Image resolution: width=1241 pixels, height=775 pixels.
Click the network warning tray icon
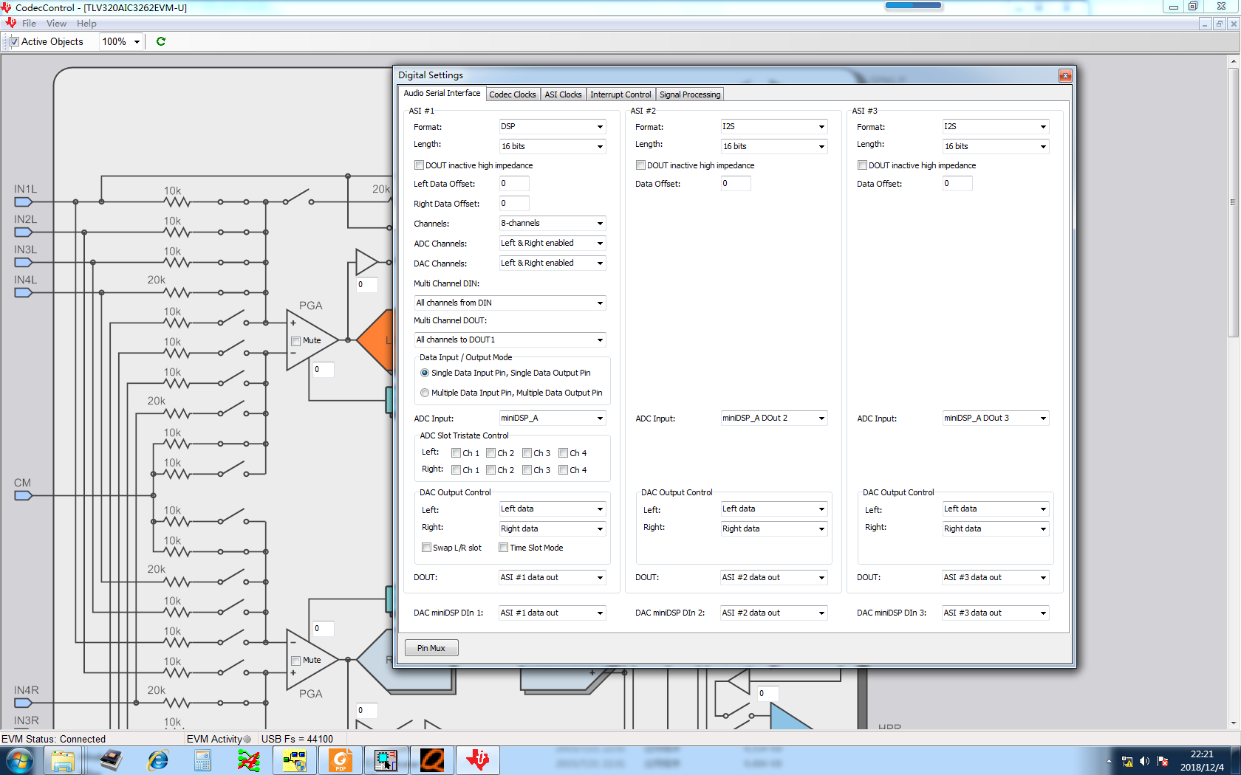click(1127, 761)
